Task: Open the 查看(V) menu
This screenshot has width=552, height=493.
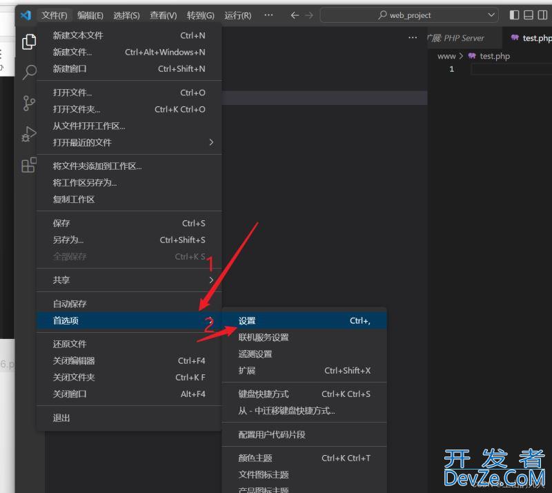Action: click(x=164, y=15)
